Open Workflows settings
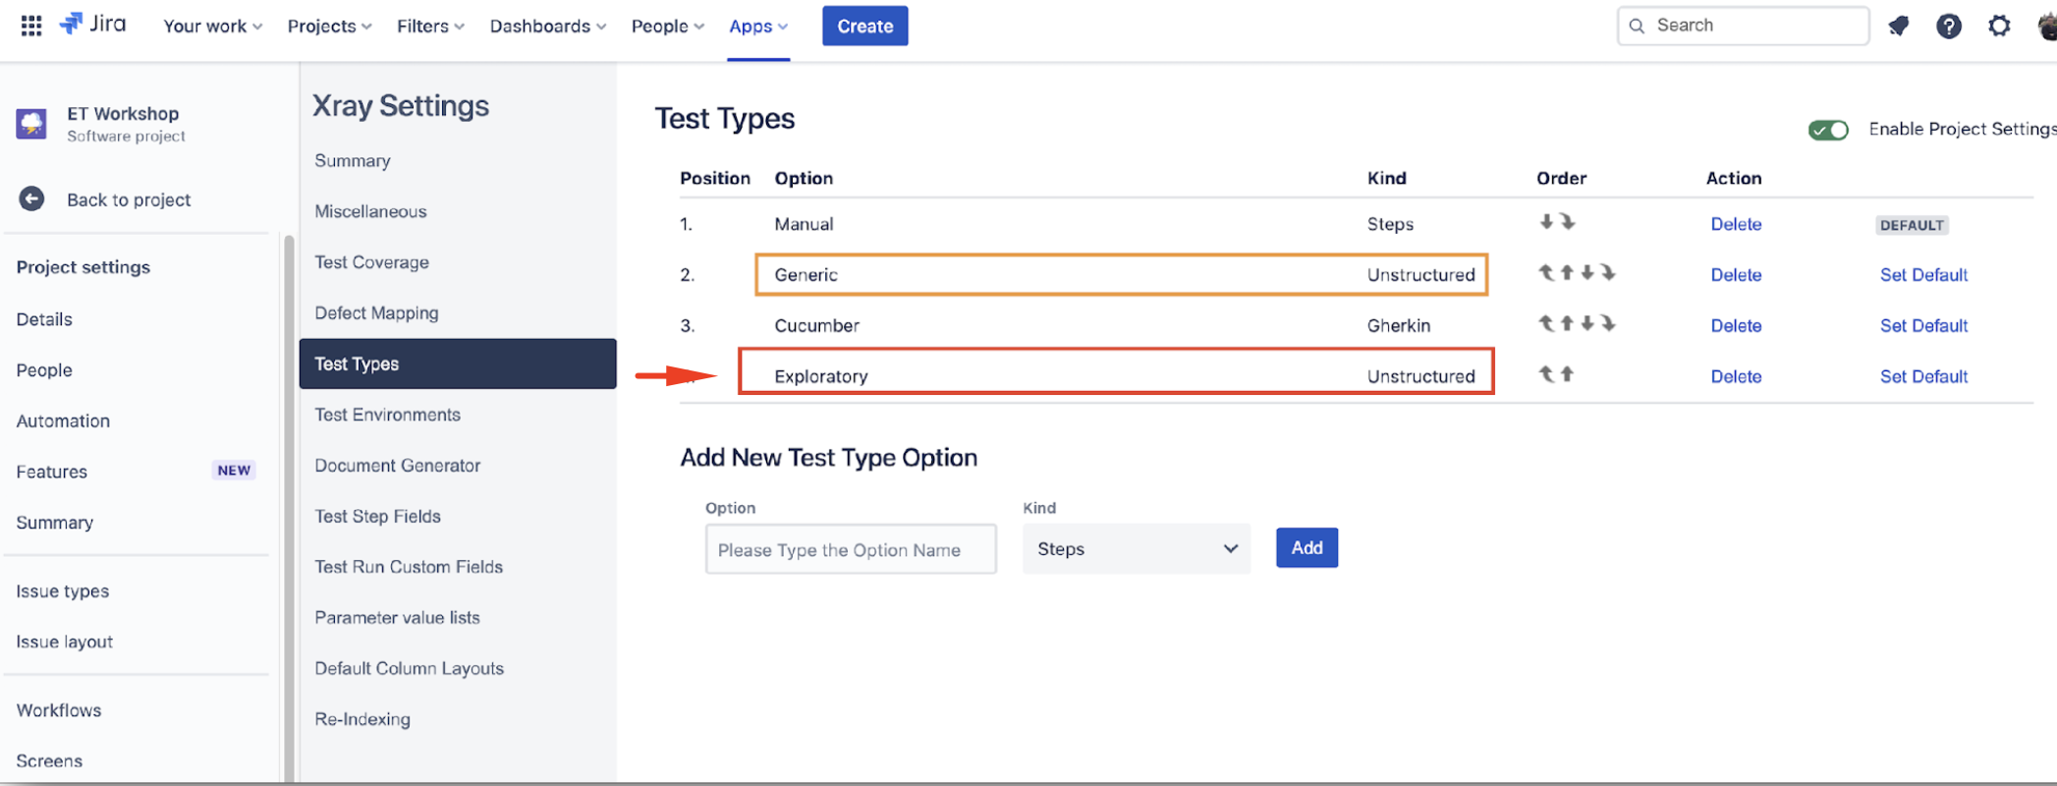2057x786 pixels. pyautogui.click(x=59, y=710)
